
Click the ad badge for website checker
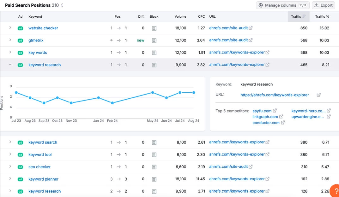click(20, 28)
